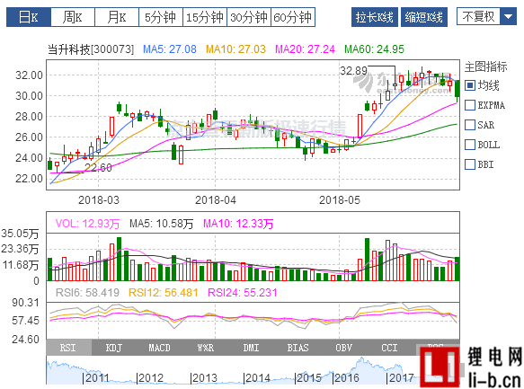Select the 15分钟 interval tab
The height and width of the screenshot is (389, 524).
pyautogui.click(x=205, y=17)
